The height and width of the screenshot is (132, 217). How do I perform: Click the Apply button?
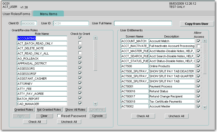[x=21, y=116]
